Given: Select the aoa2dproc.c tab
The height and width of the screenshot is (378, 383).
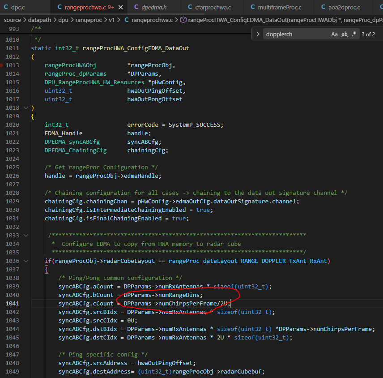Looking at the screenshot, I should [344, 7].
